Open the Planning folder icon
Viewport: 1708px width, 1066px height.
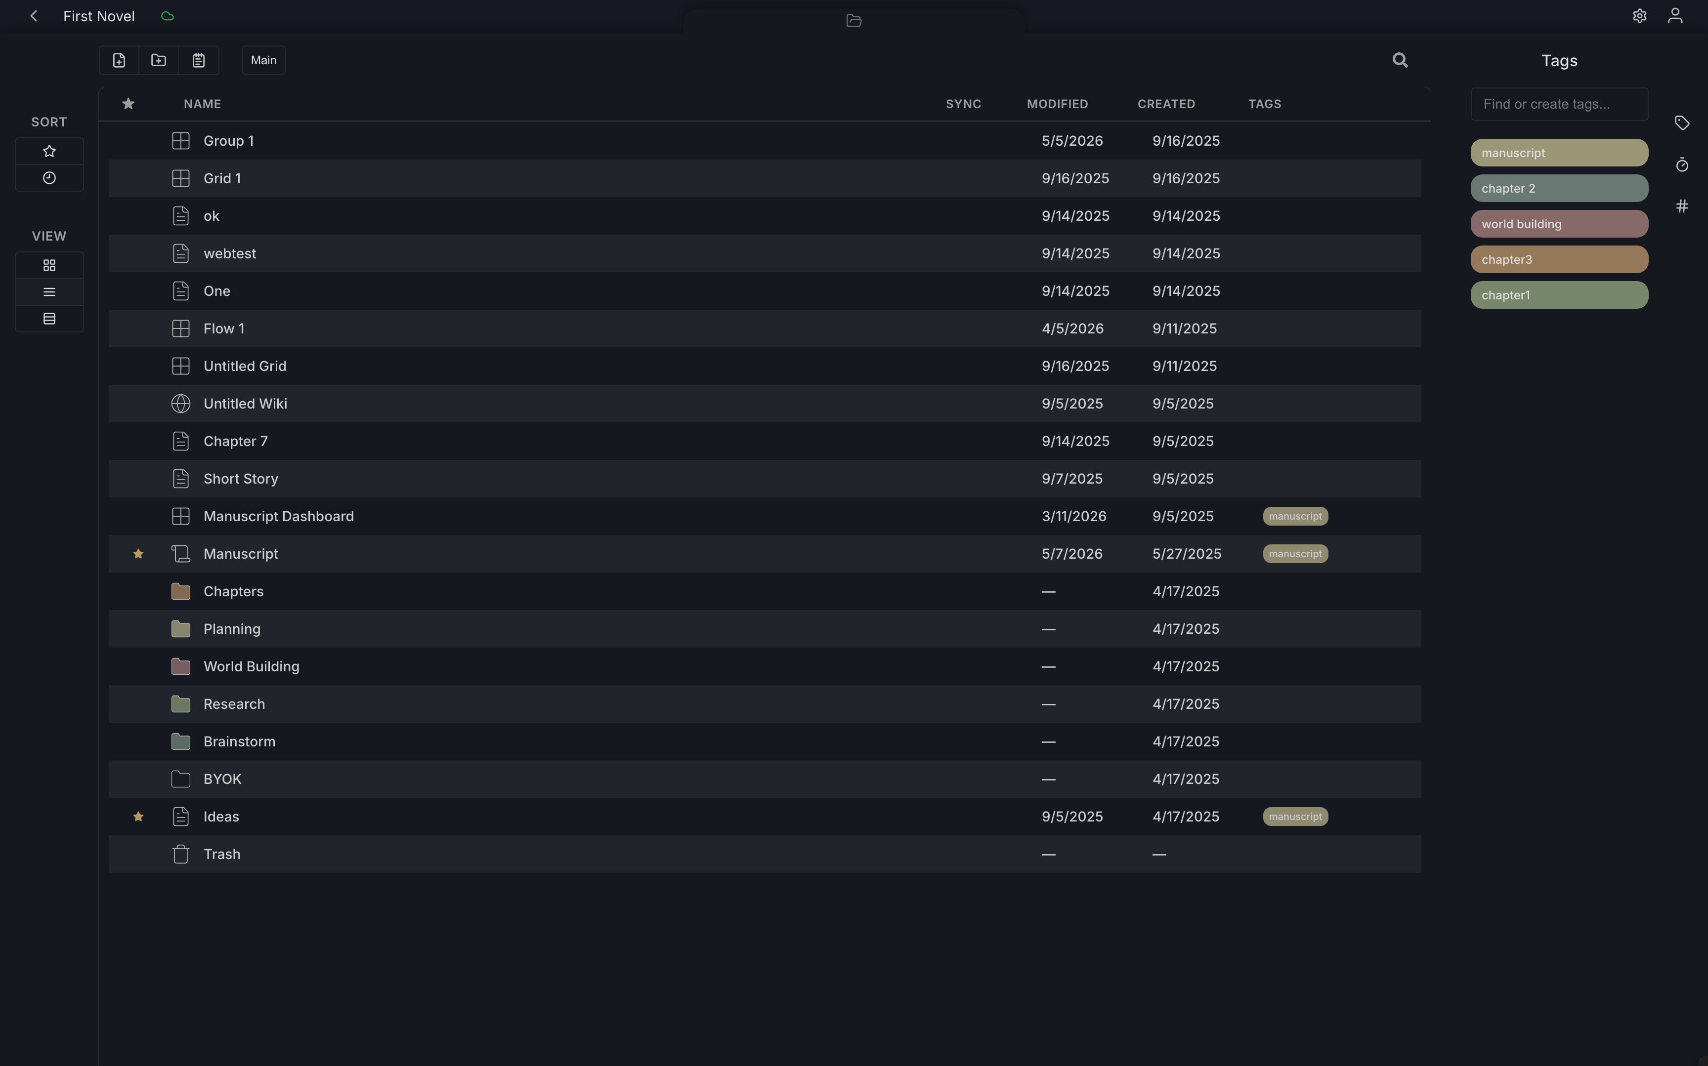180,629
